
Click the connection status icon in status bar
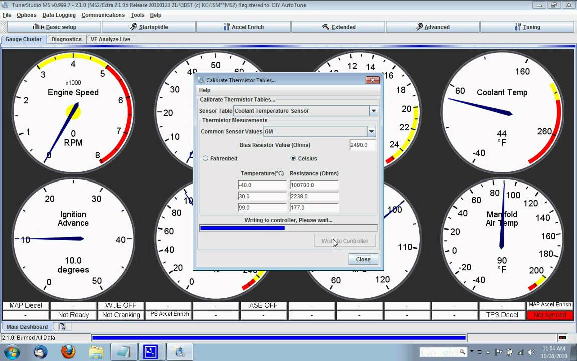click(x=562, y=338)
